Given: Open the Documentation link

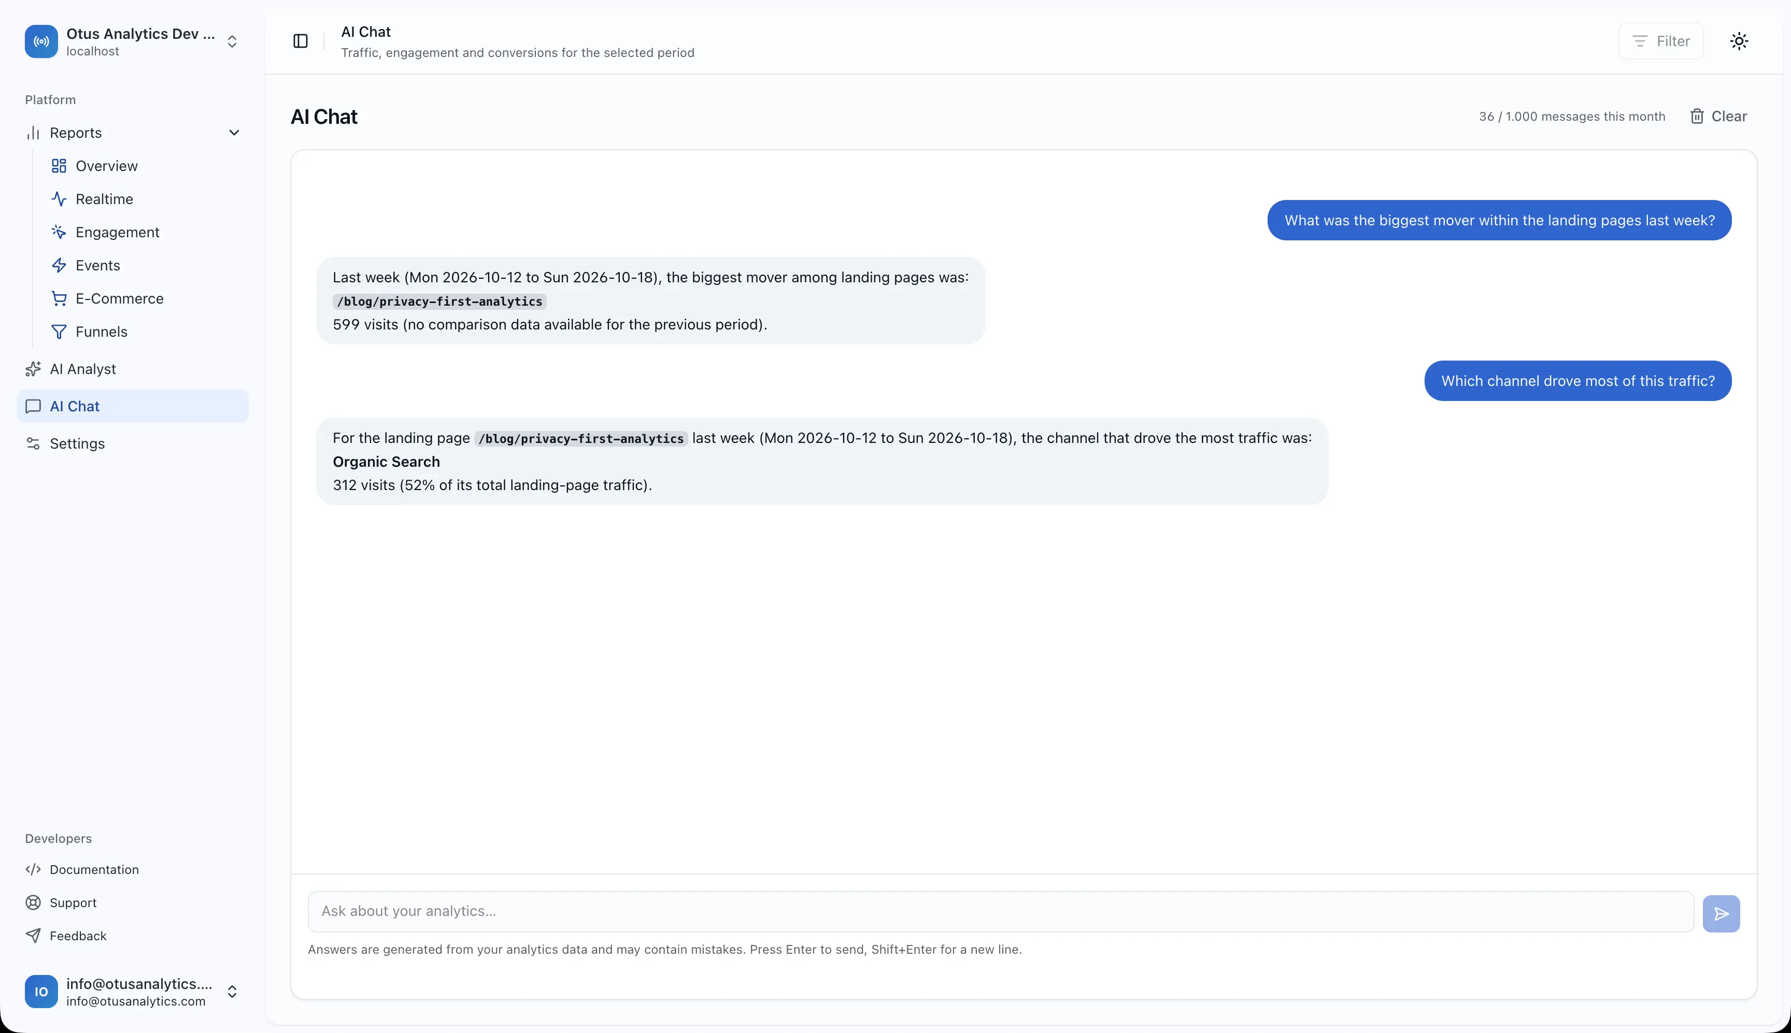Looking at the screenshot, I should tap(132, 870).
